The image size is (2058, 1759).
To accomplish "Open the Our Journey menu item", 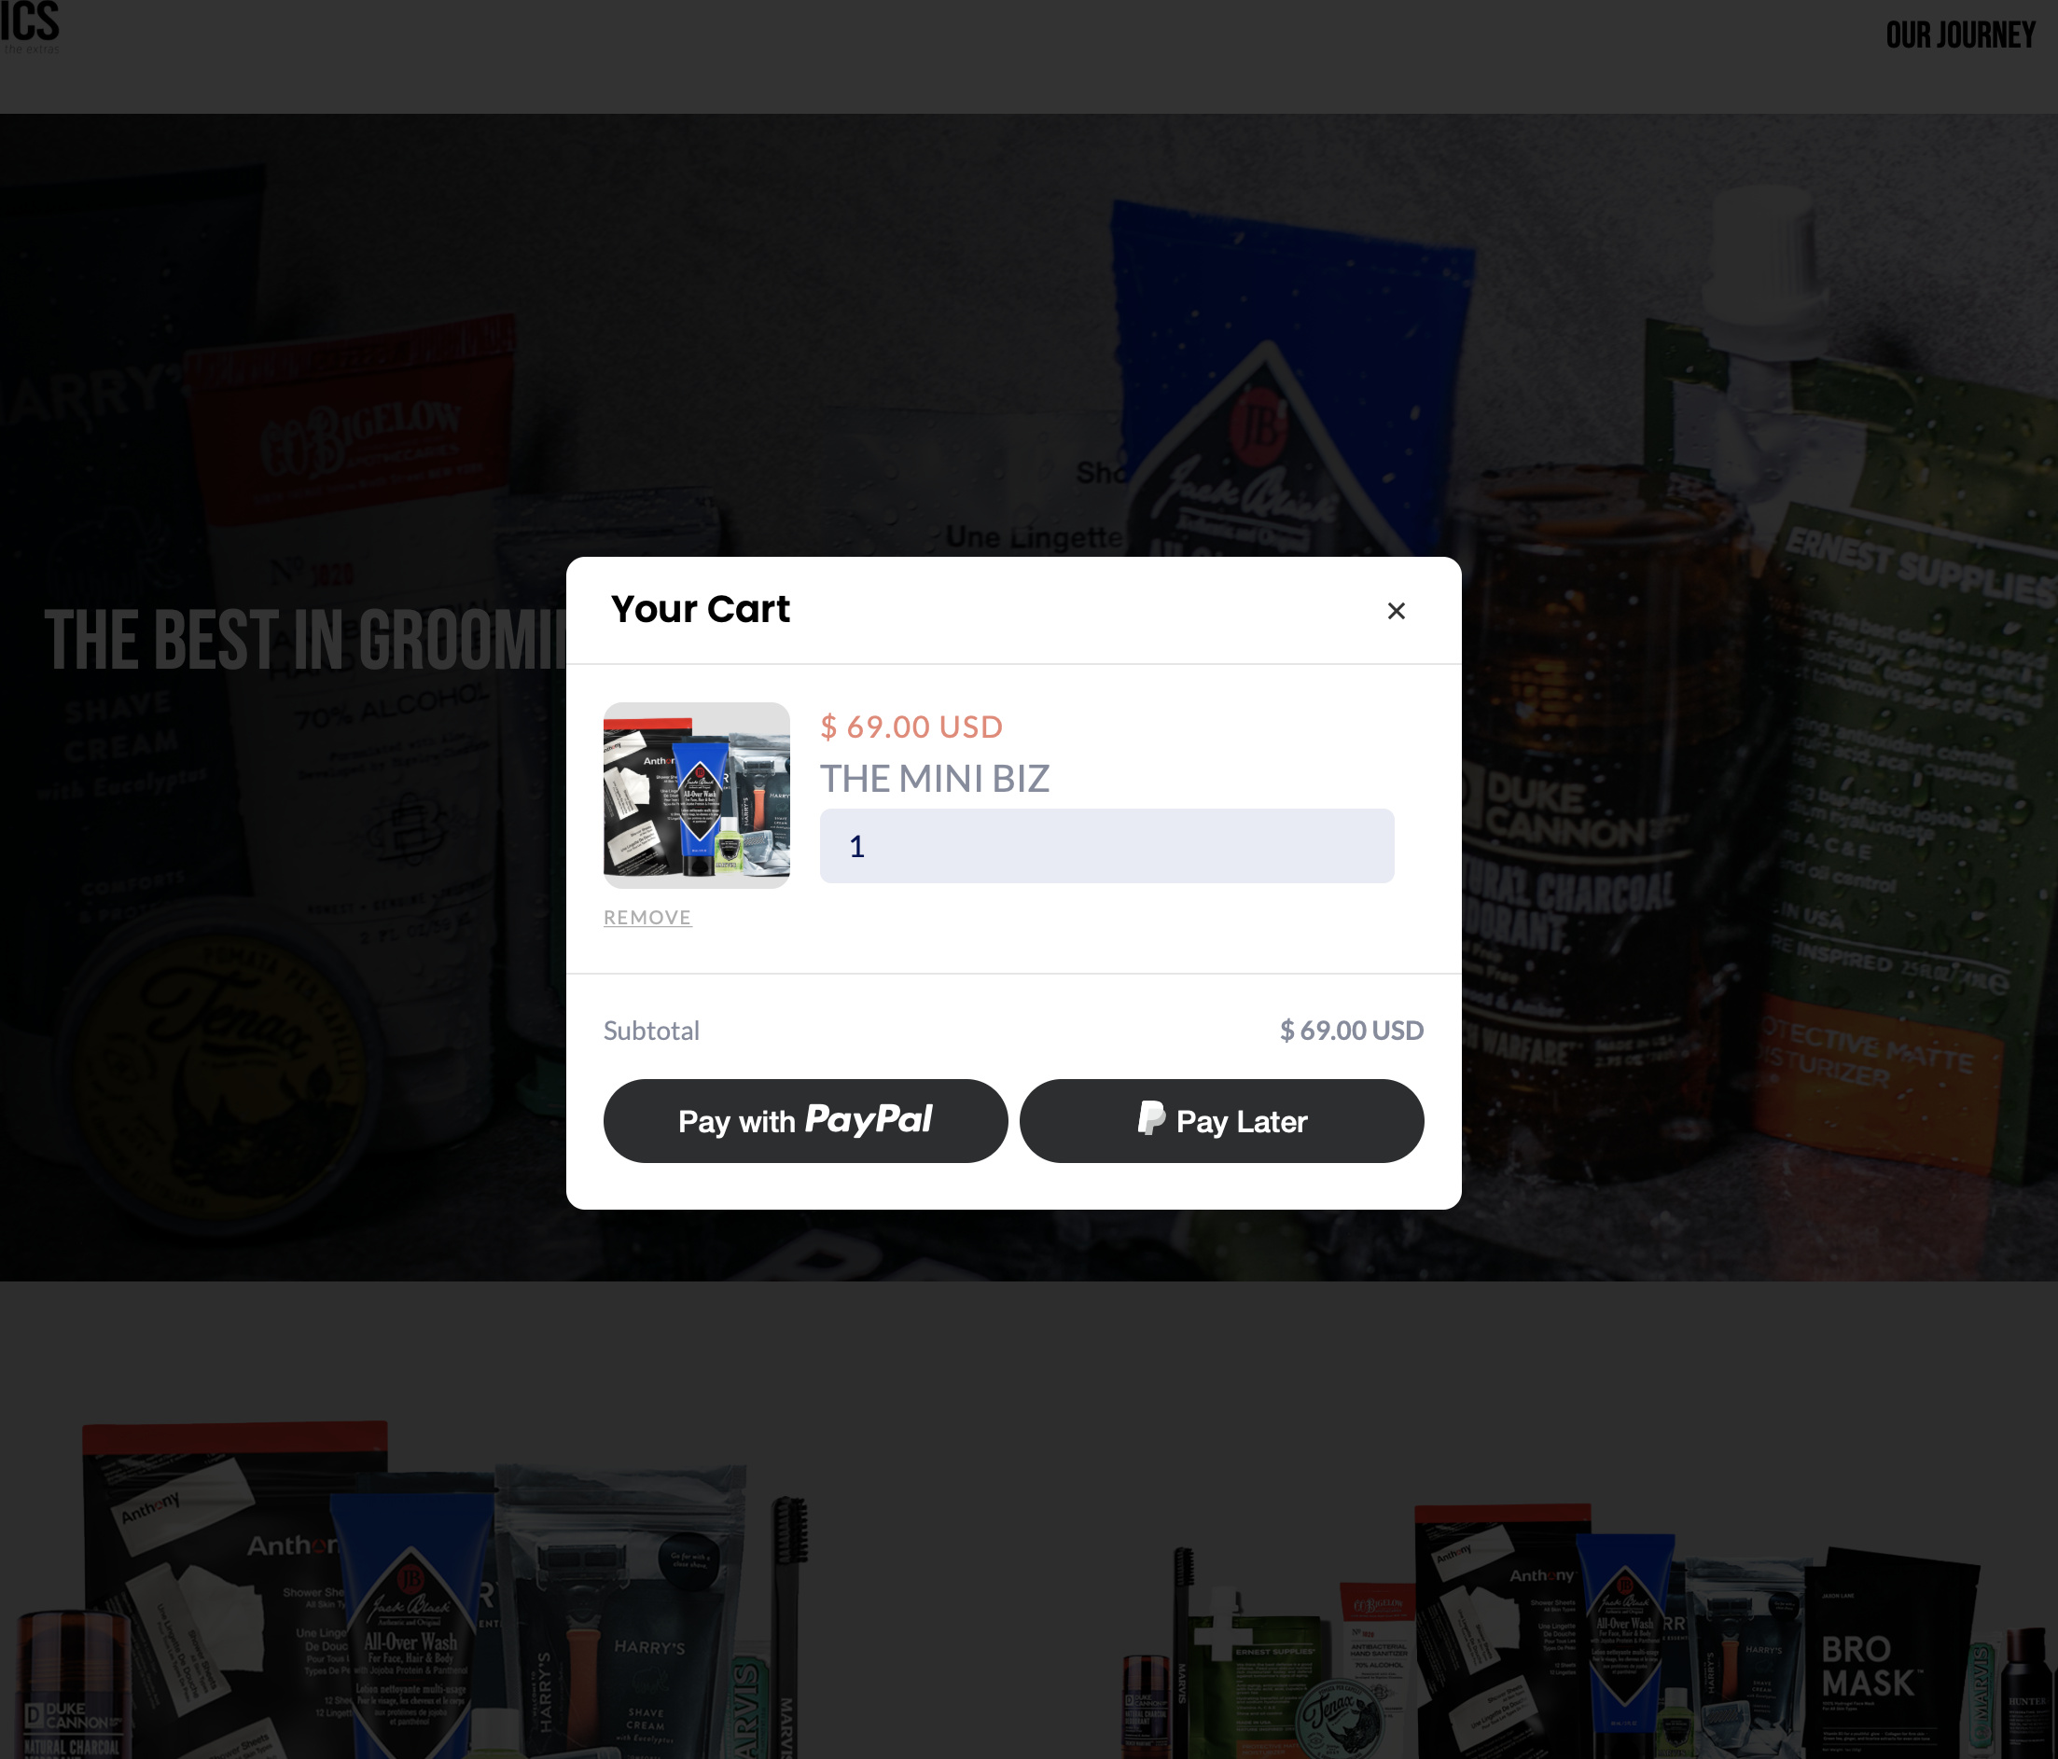I will coord(1961,35).
